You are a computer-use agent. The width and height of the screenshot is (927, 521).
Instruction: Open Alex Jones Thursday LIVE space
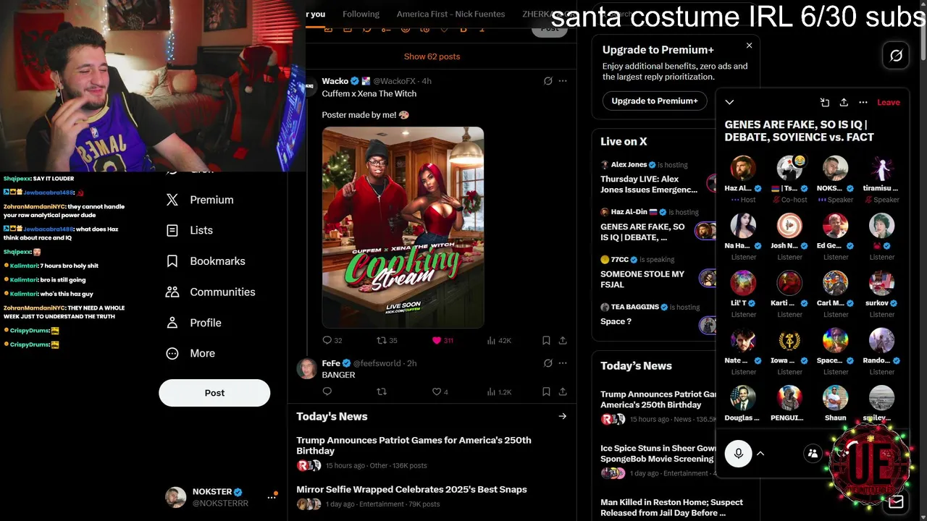(655, 177)
